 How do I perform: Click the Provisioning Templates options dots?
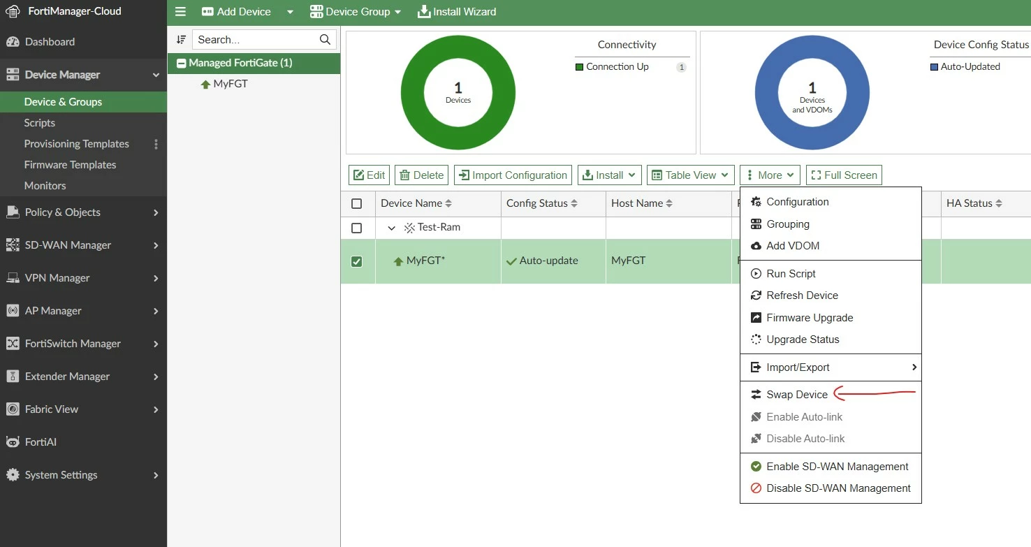(156, 144)
